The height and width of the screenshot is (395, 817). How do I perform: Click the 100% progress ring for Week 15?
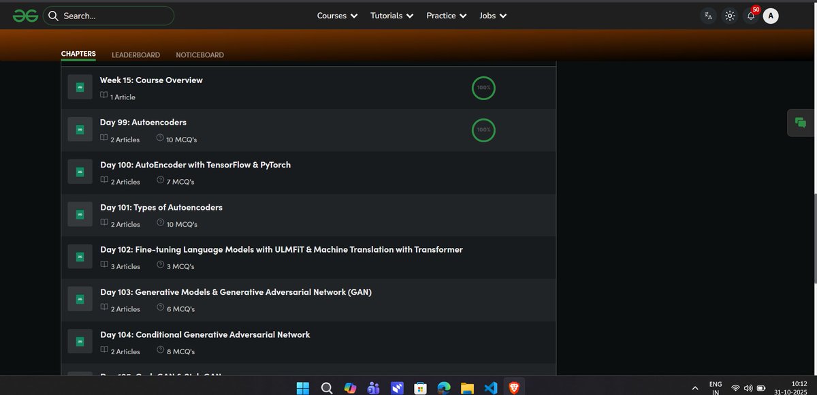(x=483, y=88)
